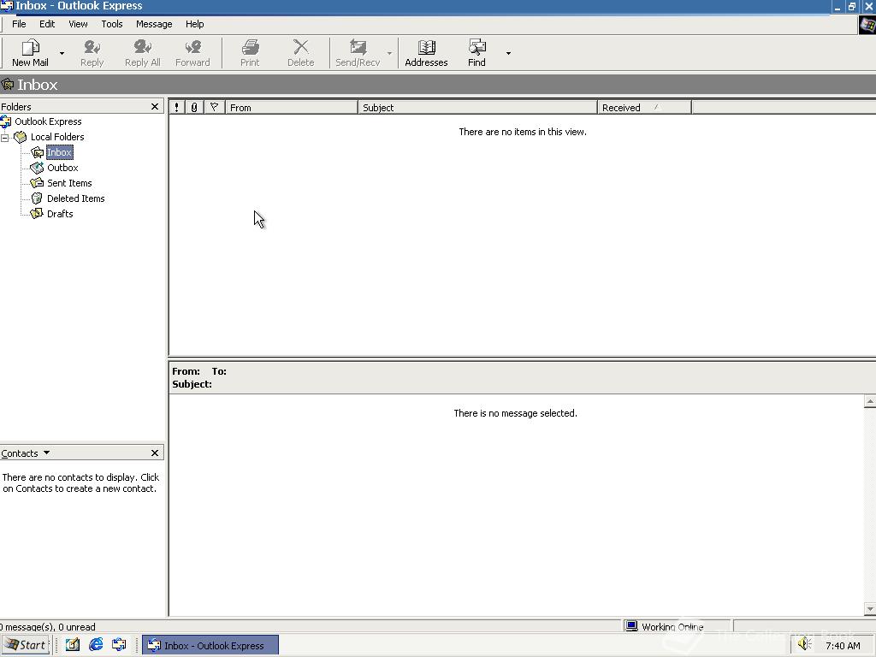Open the Send/Recv dropdown arrow
The image size is (876, 657).
[x=389, y=54]
